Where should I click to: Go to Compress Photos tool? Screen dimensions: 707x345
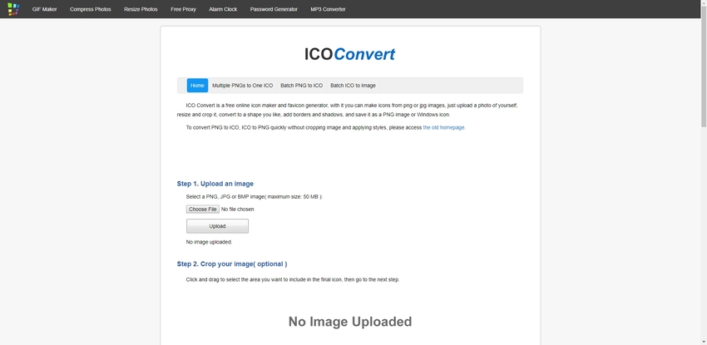point(90,9)
